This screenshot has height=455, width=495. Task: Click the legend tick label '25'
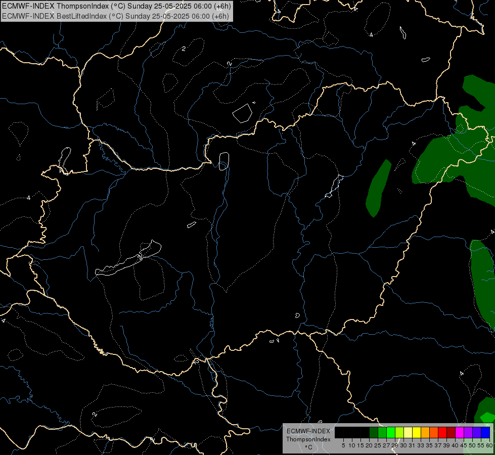(378, 445)
